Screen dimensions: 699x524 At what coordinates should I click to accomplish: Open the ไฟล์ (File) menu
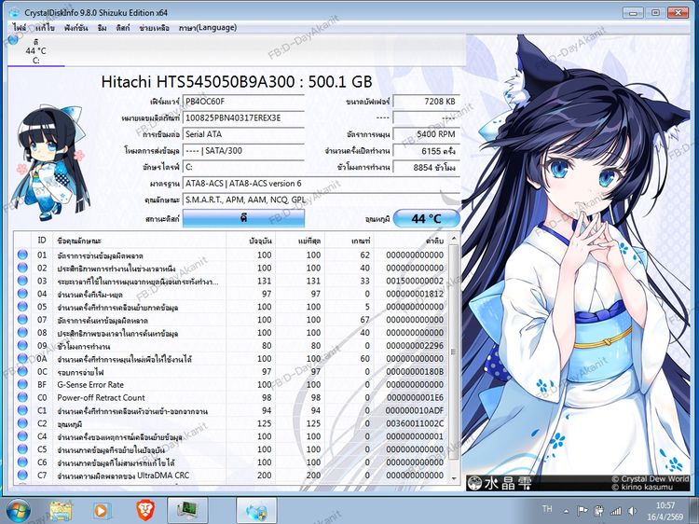click(x=20, y=28)
